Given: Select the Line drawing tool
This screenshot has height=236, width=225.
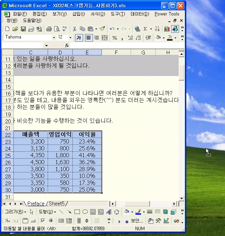Looking at the screenshot, I should [61, 212].
